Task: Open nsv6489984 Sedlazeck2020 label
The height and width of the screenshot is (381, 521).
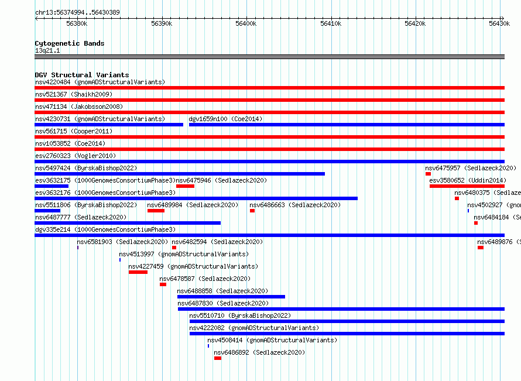Action: [x=193, y=205]
